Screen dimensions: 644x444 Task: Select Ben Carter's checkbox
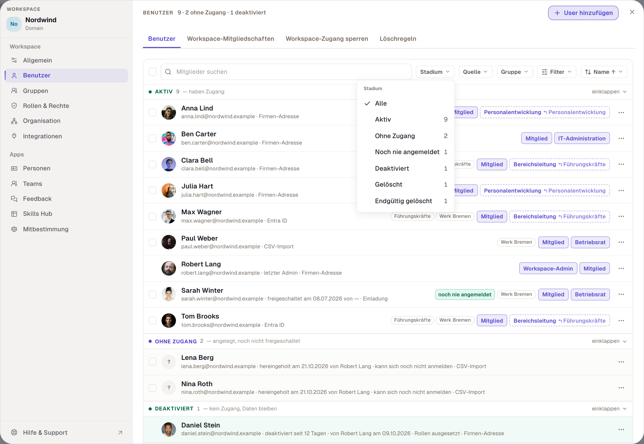point(152,138)
